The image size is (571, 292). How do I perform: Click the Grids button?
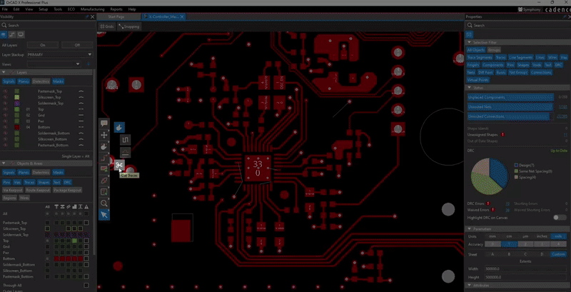click(107, 26)
